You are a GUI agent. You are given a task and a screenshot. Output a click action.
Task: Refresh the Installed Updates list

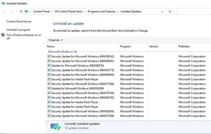[x=170, y=12]
